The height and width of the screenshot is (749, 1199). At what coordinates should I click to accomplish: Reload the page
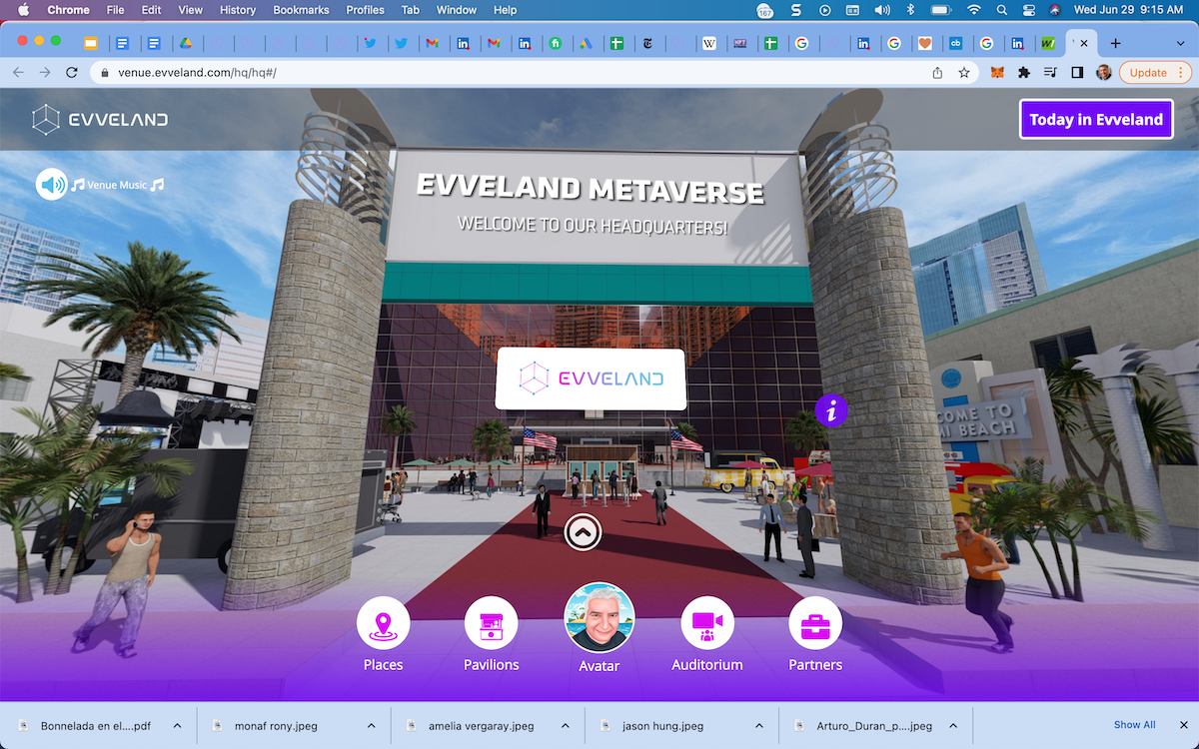point(71,73)
